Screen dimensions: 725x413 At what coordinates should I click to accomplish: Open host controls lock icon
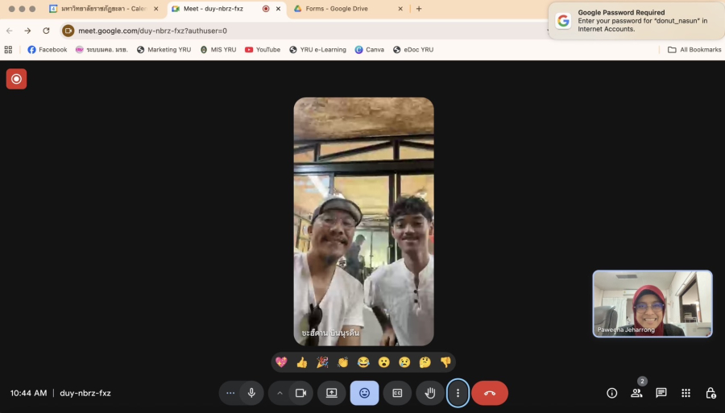(x=710, y=393)
